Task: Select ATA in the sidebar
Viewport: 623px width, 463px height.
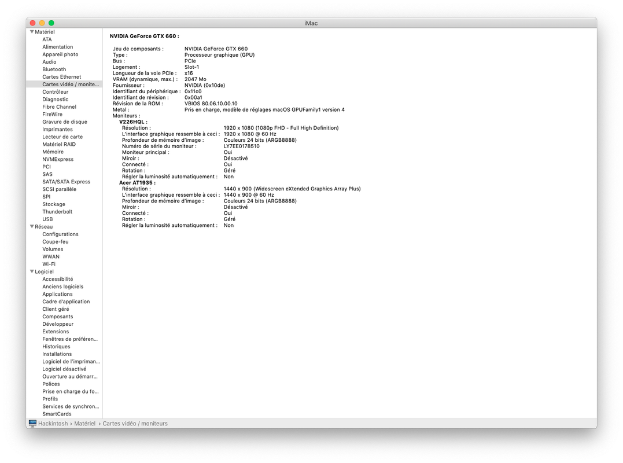Action: pyautogui.click(x=47, y=39)
